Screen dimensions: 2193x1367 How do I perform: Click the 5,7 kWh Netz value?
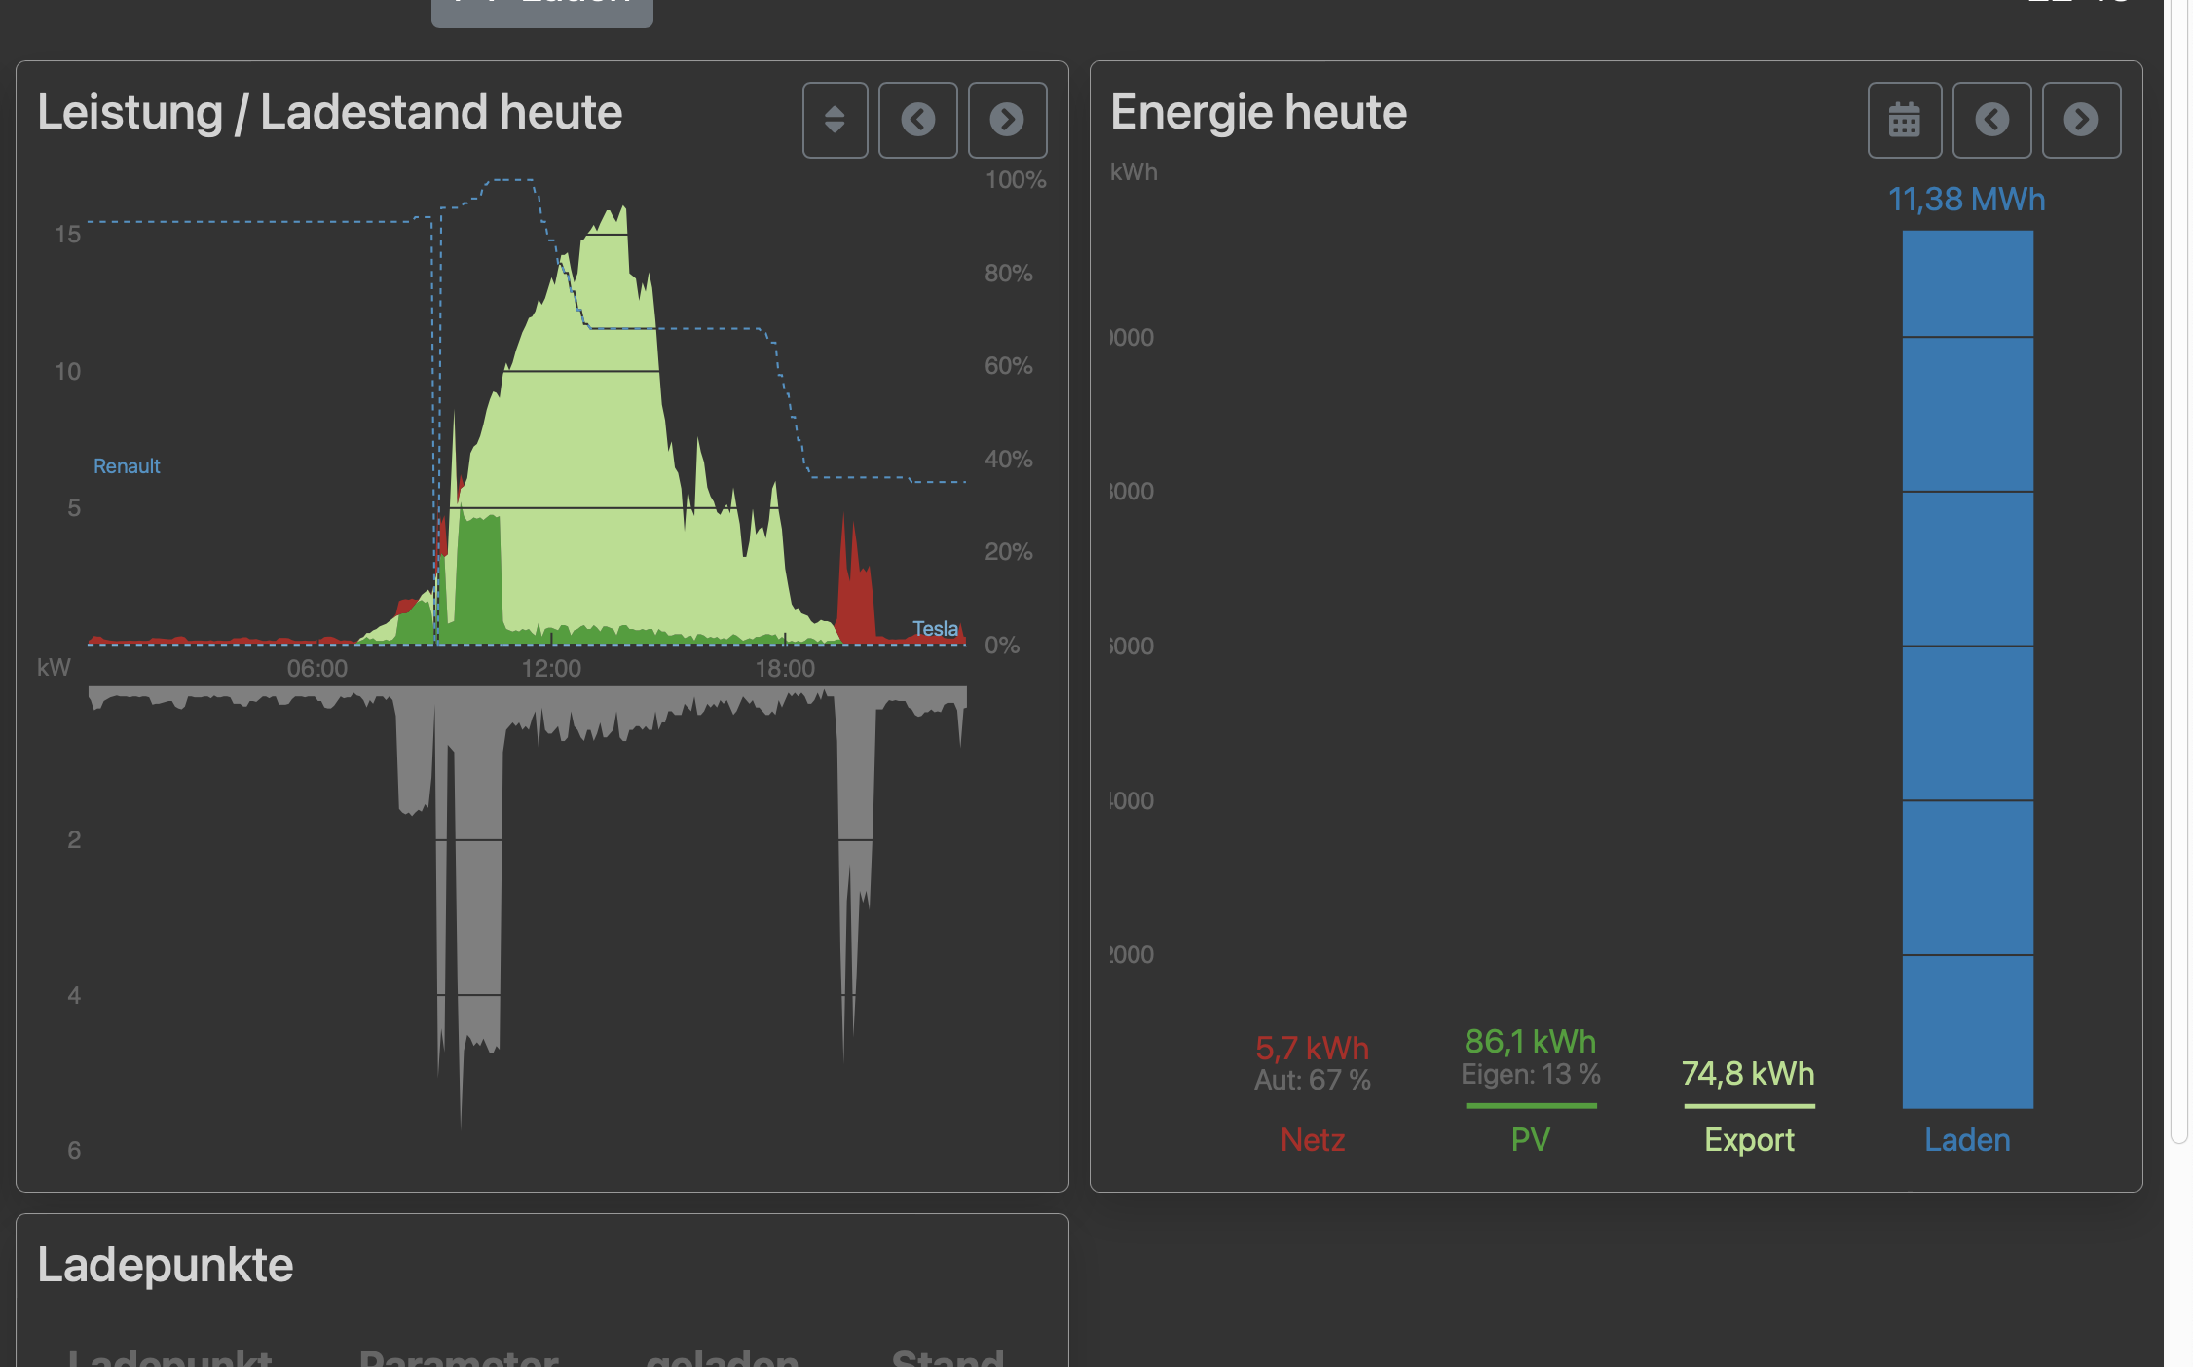click(1312, 1049)
